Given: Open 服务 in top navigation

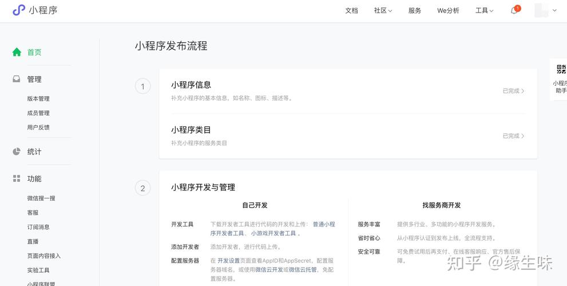Looking at the screenshot, I should point(415,10).
